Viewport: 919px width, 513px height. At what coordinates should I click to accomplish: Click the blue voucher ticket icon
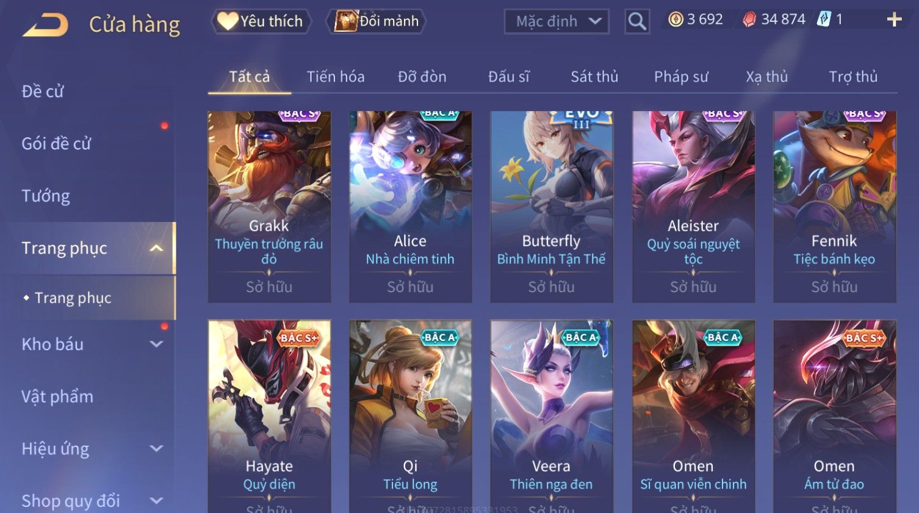click(824, 20)
